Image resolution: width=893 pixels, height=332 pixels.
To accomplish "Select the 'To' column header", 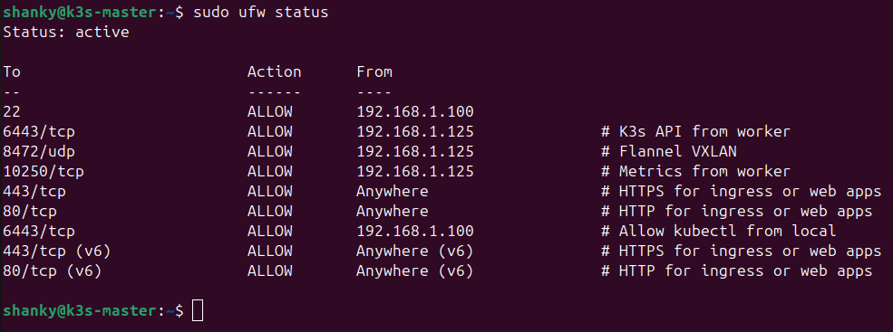I will tap(12, 71).
